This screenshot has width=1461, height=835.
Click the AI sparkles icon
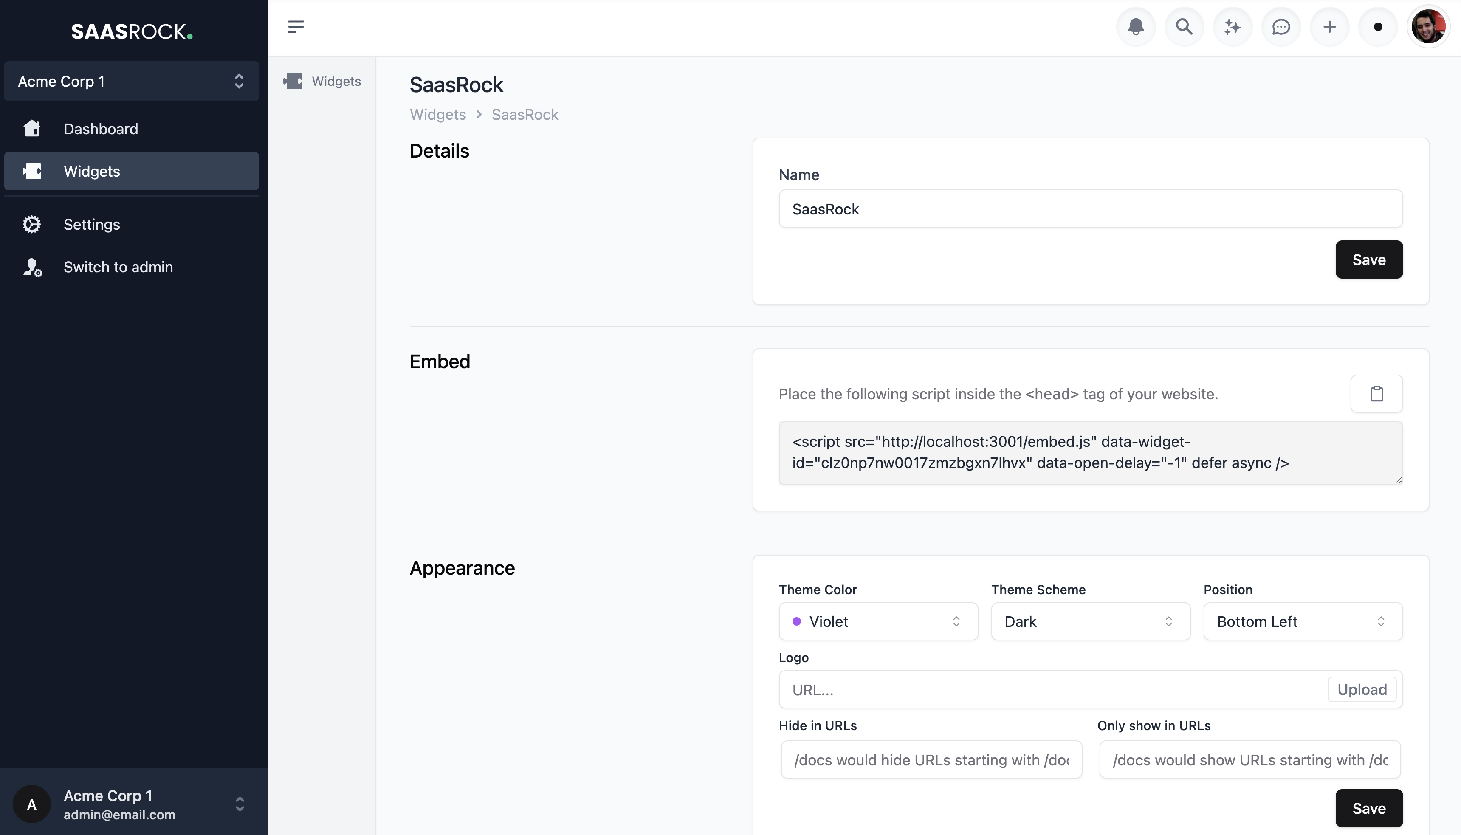(x=1233, y=26)
